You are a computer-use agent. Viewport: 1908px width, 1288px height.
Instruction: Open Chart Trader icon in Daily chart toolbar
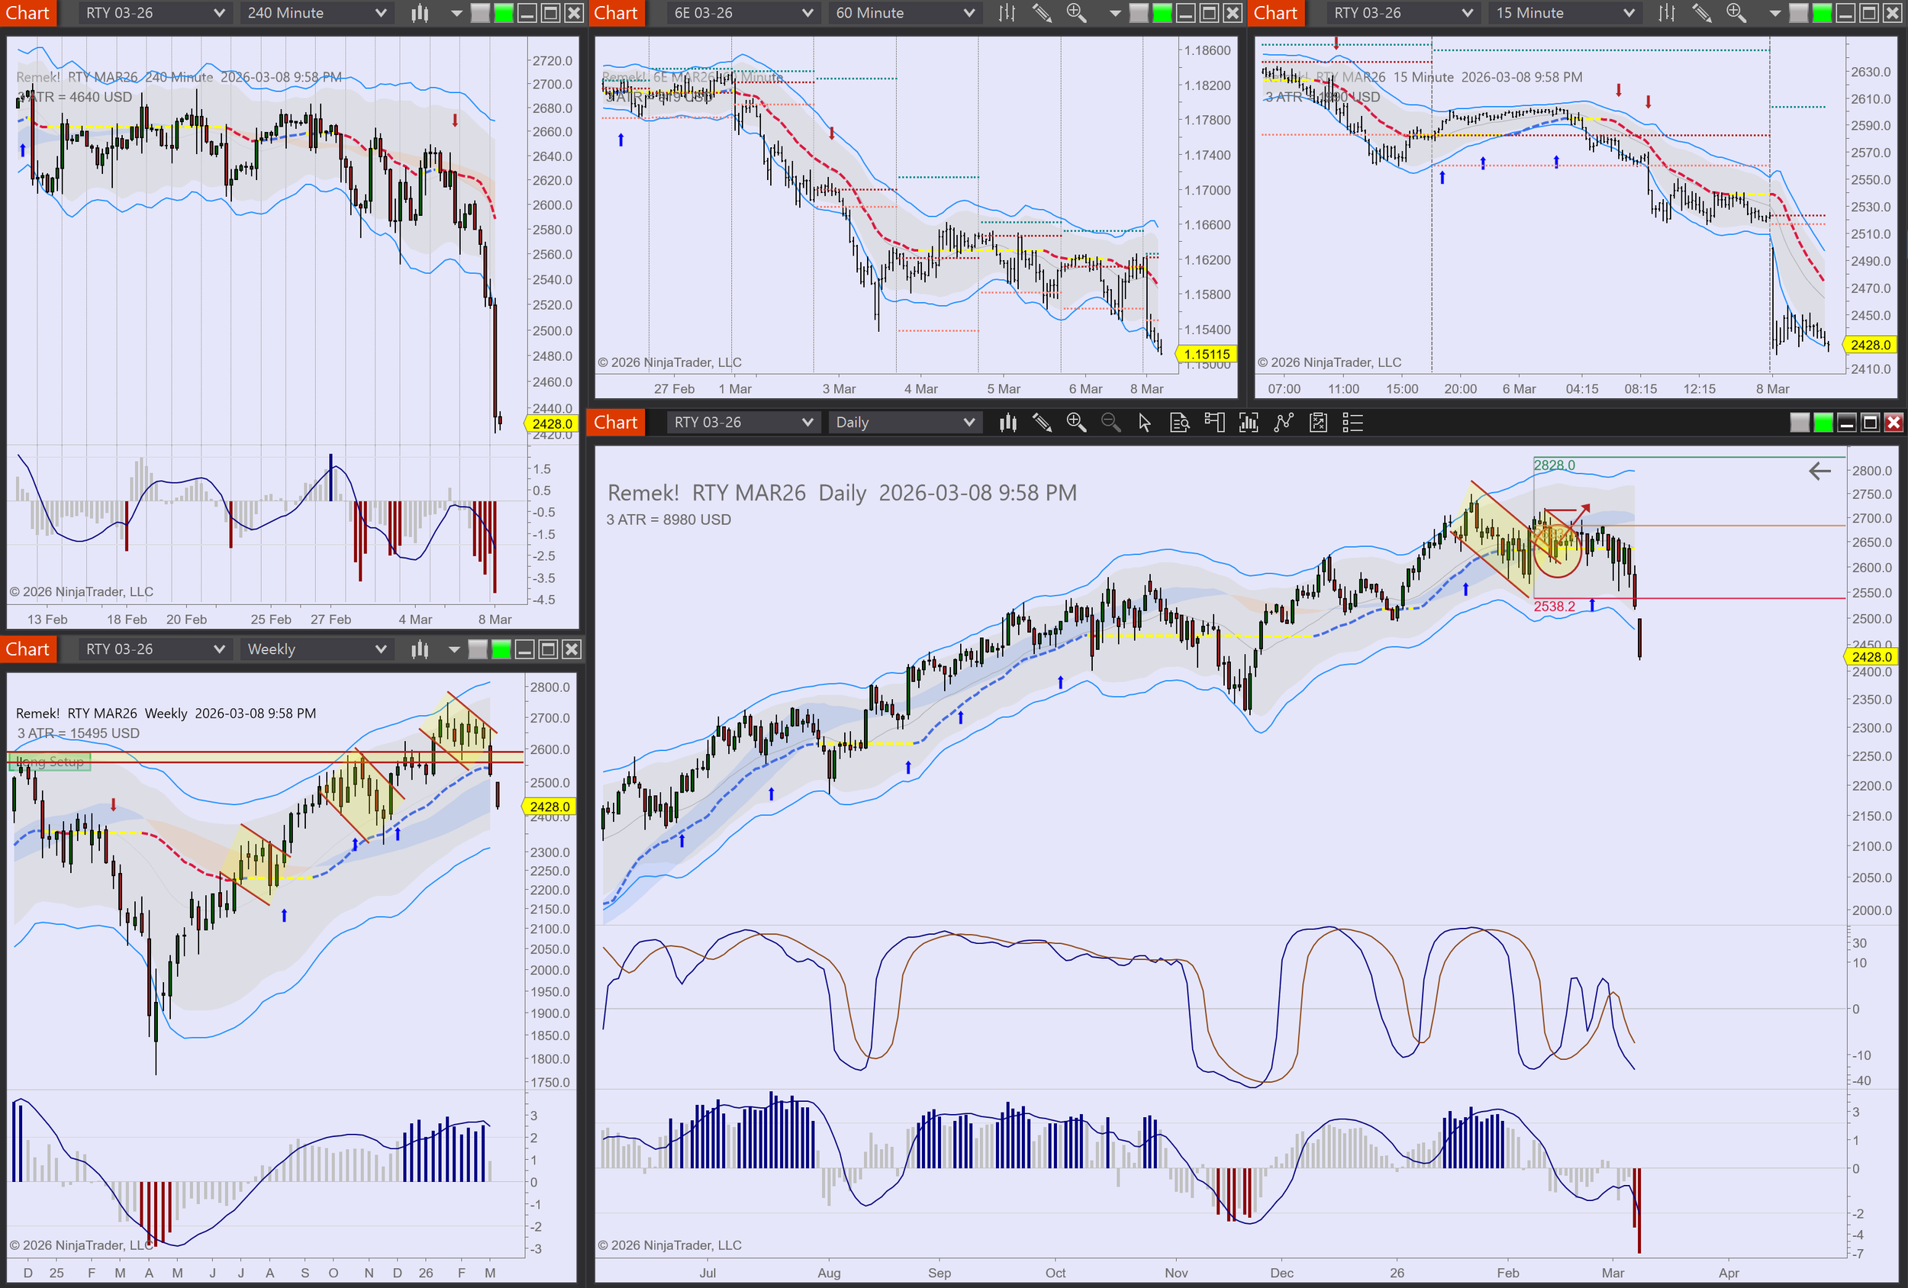click(x=1213, y=423)
